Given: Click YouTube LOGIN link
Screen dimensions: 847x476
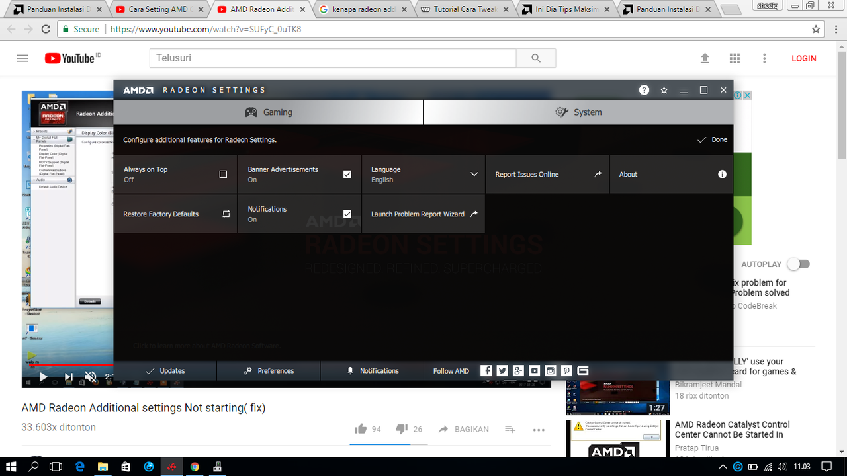Looking at the screenshot, I should click(x=804, y=58).
